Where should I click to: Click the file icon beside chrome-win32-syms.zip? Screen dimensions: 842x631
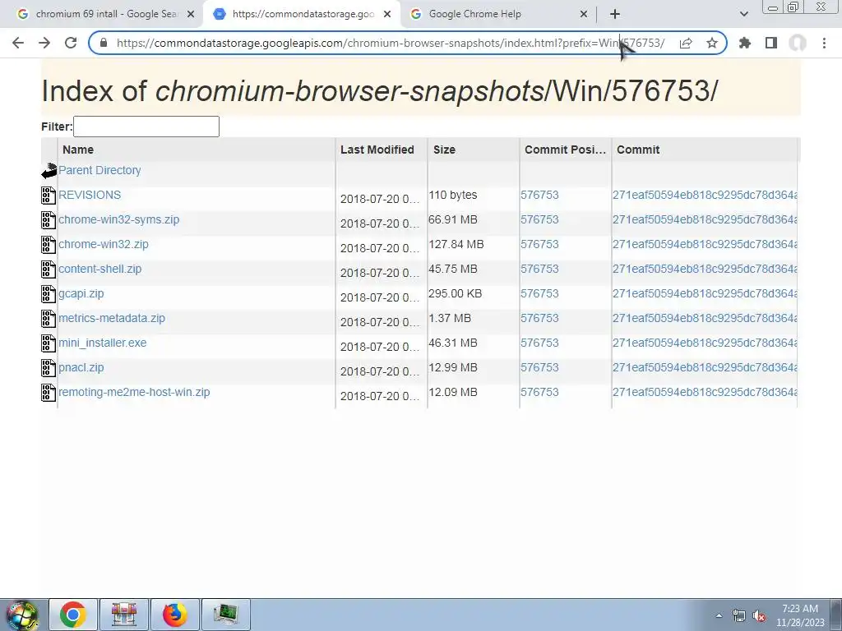pos(49,220)
